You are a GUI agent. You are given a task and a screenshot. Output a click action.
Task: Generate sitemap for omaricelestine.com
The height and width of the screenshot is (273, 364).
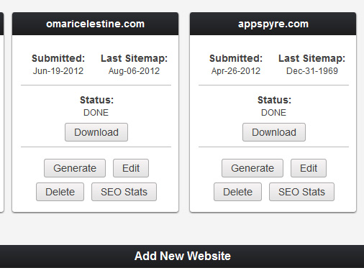point(75,168)
